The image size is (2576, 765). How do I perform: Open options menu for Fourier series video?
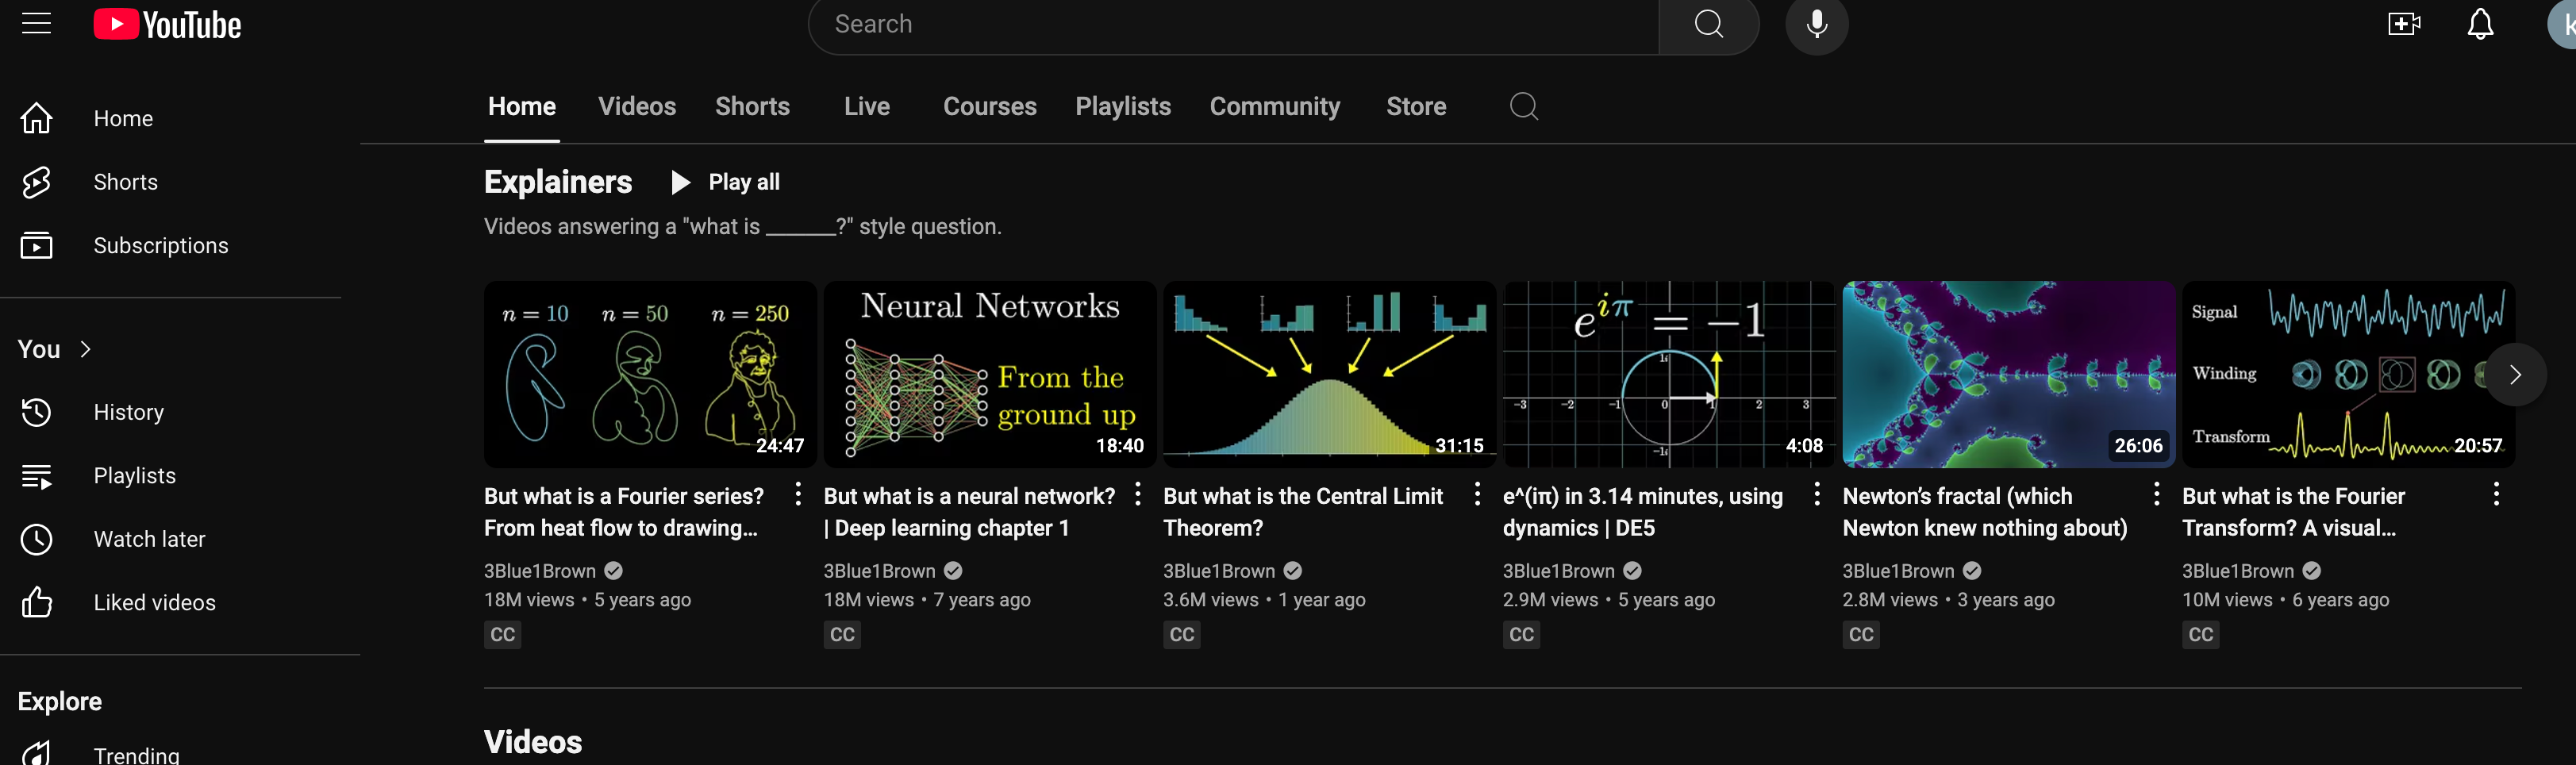(x=797, y=494)
